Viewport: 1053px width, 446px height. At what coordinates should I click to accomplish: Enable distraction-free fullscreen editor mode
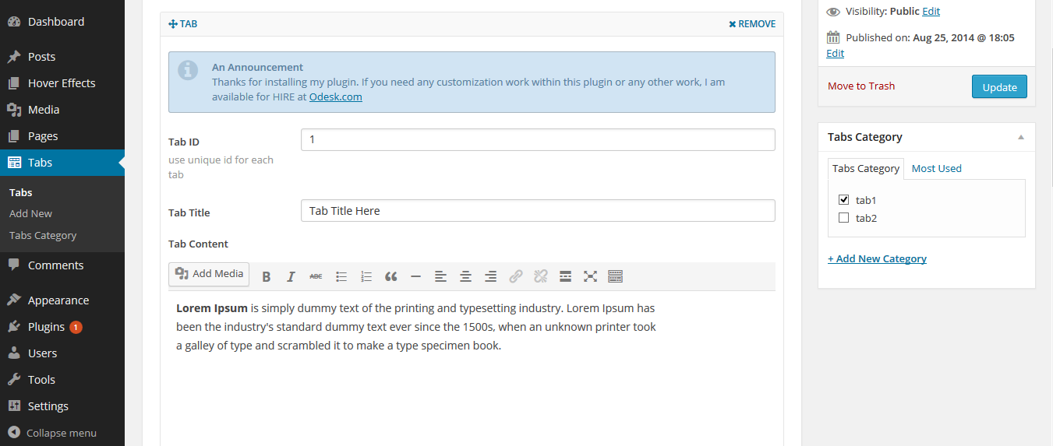click(x=590, y=276)
